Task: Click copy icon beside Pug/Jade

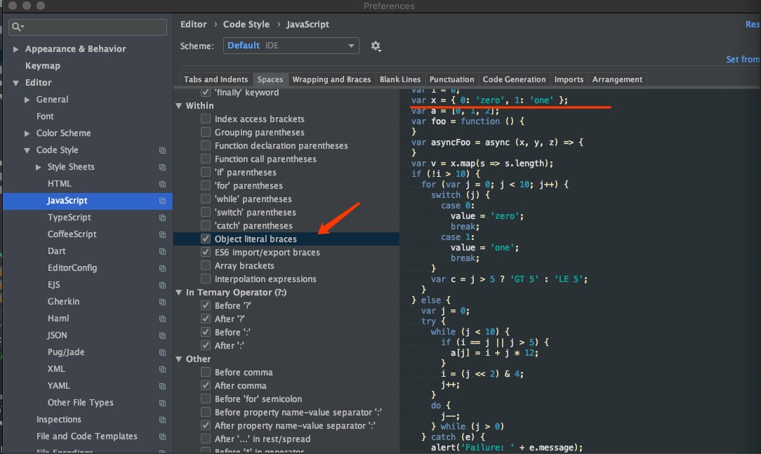Action: tap(163, 353)
